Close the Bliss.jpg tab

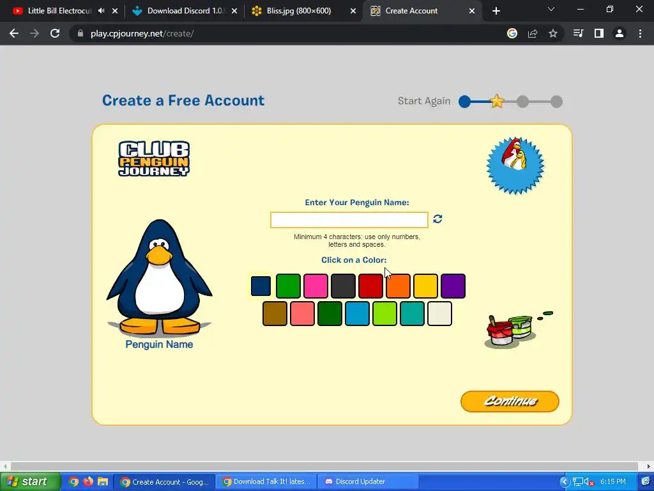[353, 11]
